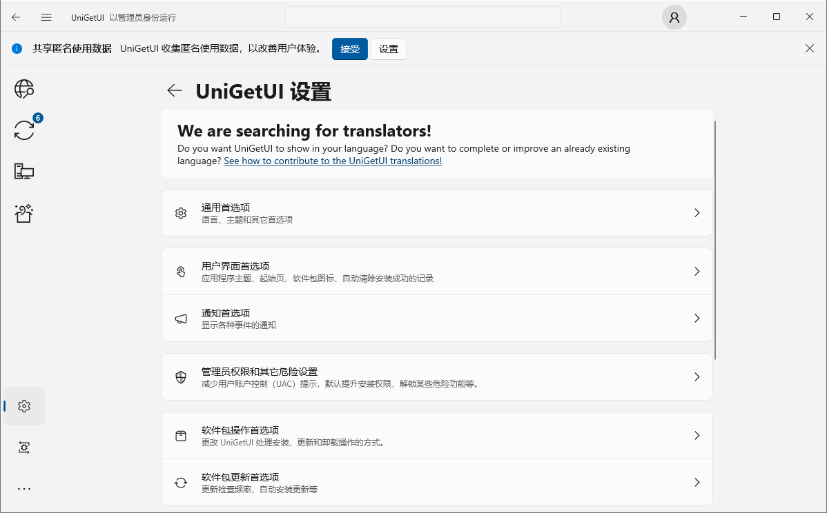The height and width of the screenshot is (513, 827).
Task: Expand the 通知首选项 chevron
Action: click(x=697, y=318)
